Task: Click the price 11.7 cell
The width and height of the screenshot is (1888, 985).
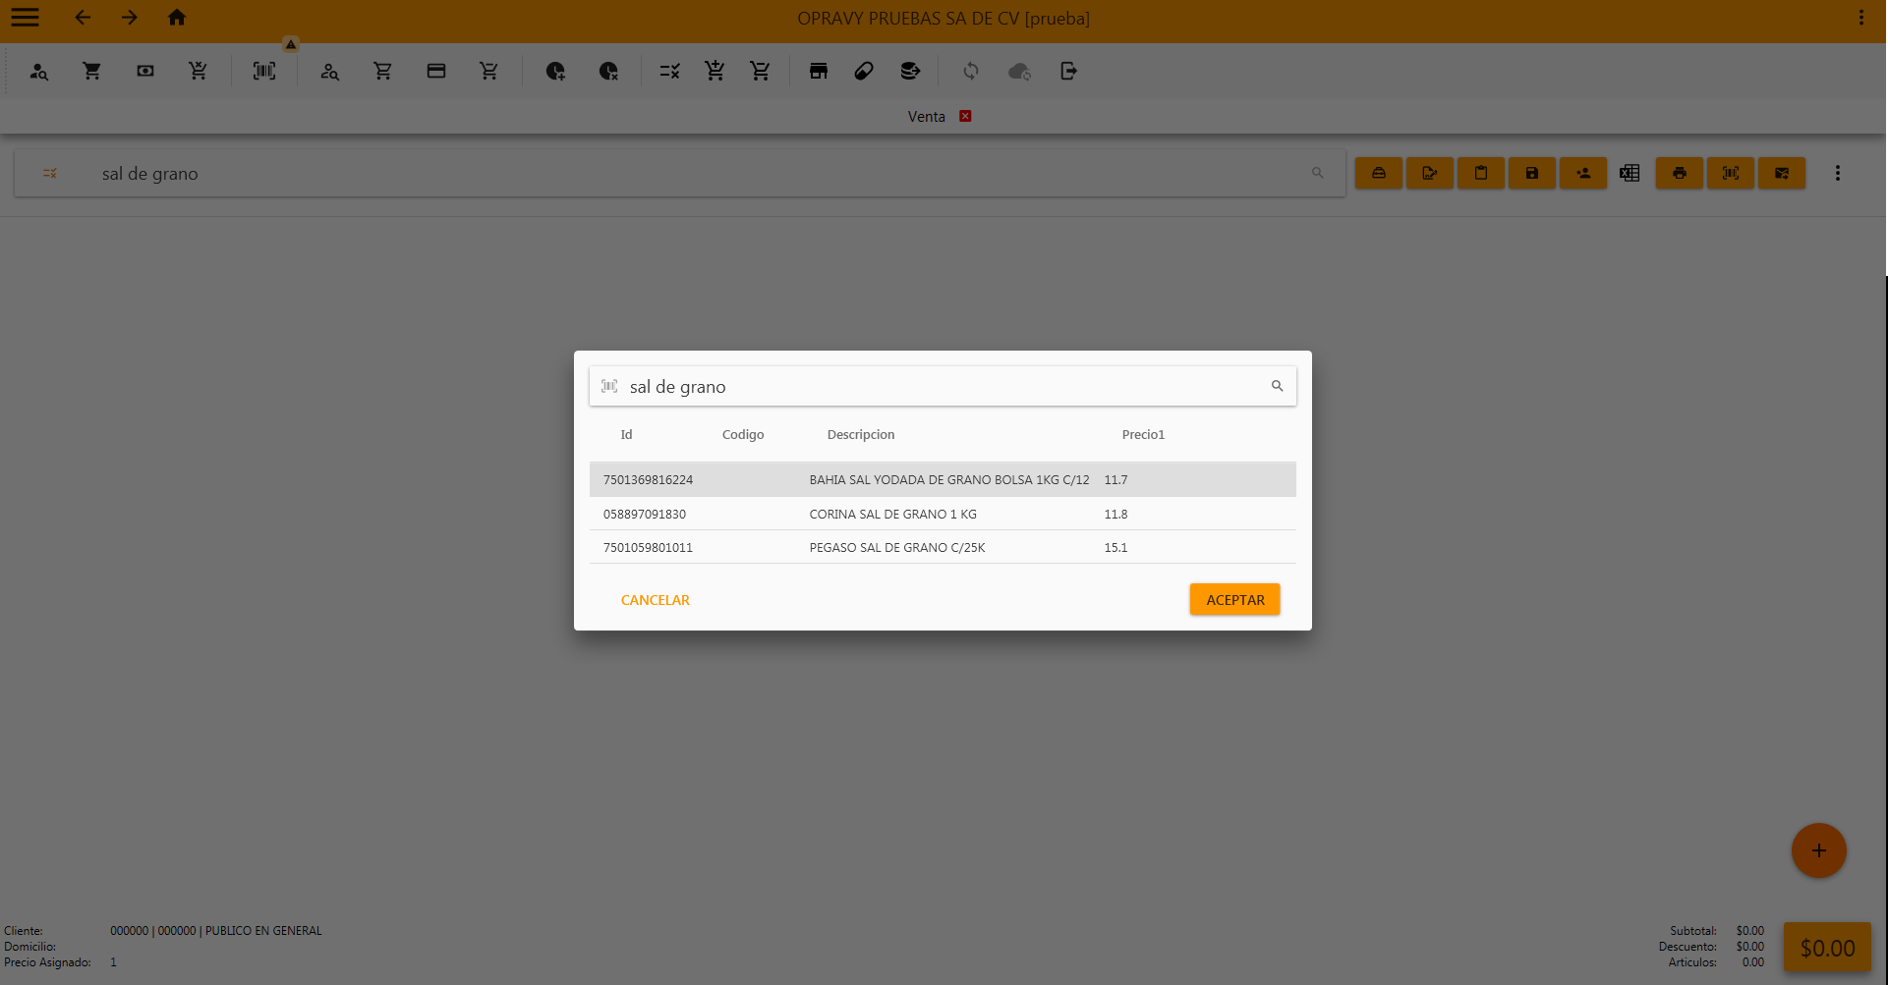Action: [x=1116, y=480]
